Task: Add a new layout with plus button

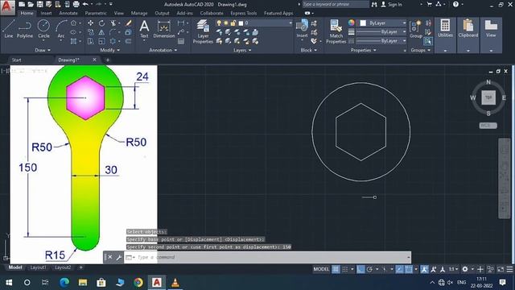Action: point(80,267)
